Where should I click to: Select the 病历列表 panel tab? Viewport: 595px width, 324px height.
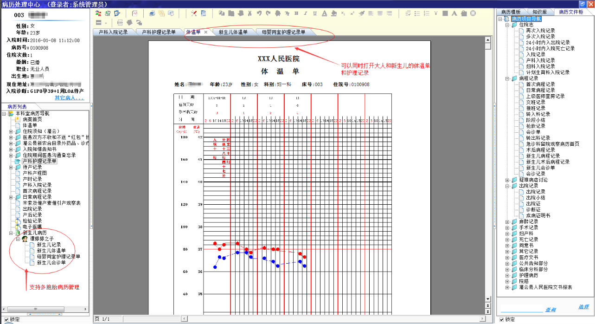18,107
